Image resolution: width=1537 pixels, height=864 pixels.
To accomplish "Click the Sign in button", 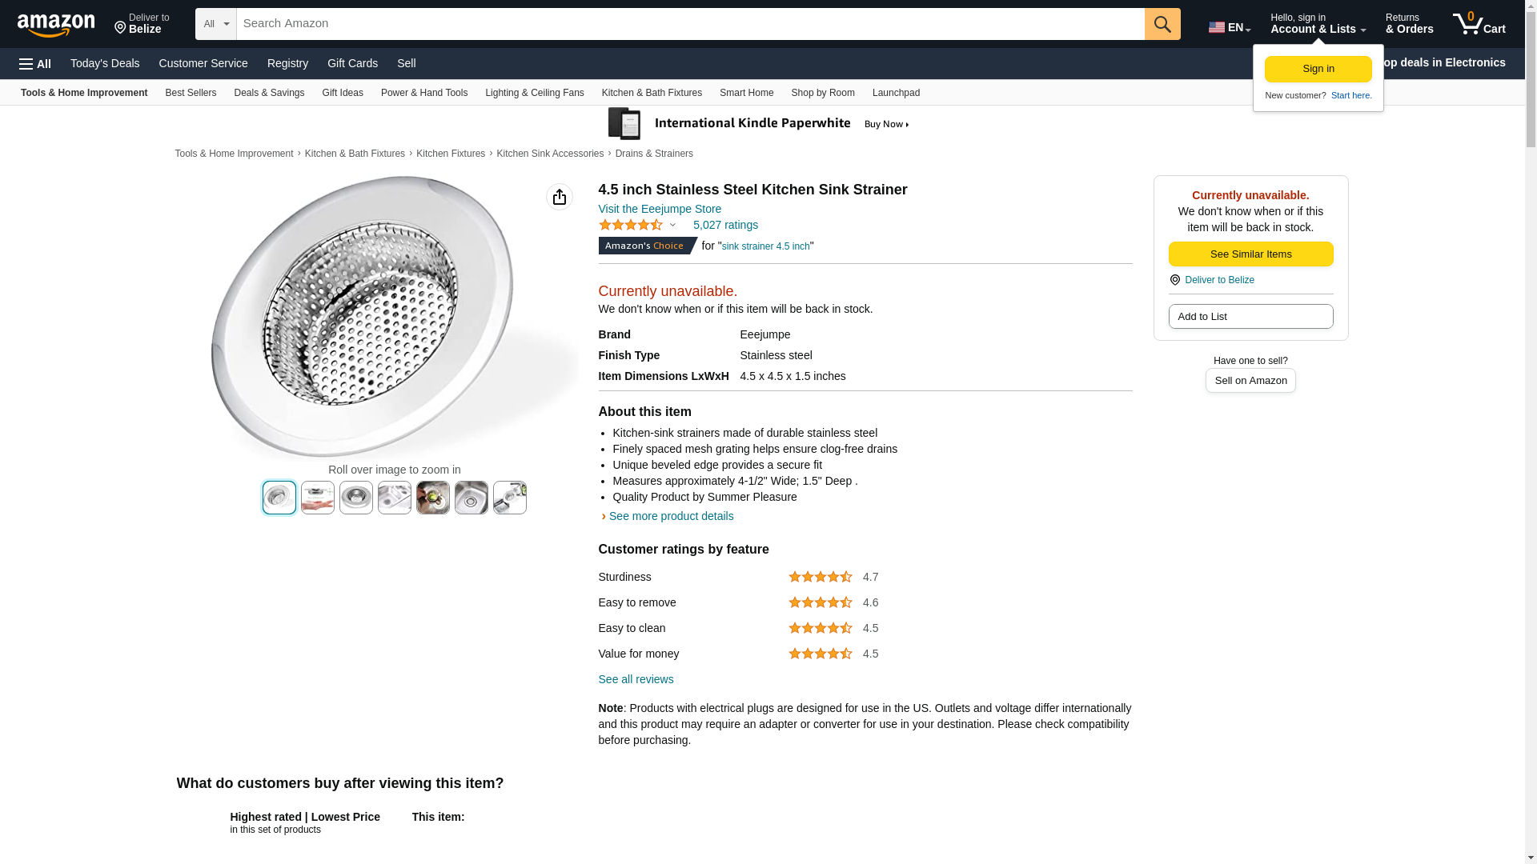I will (1318, 69).
